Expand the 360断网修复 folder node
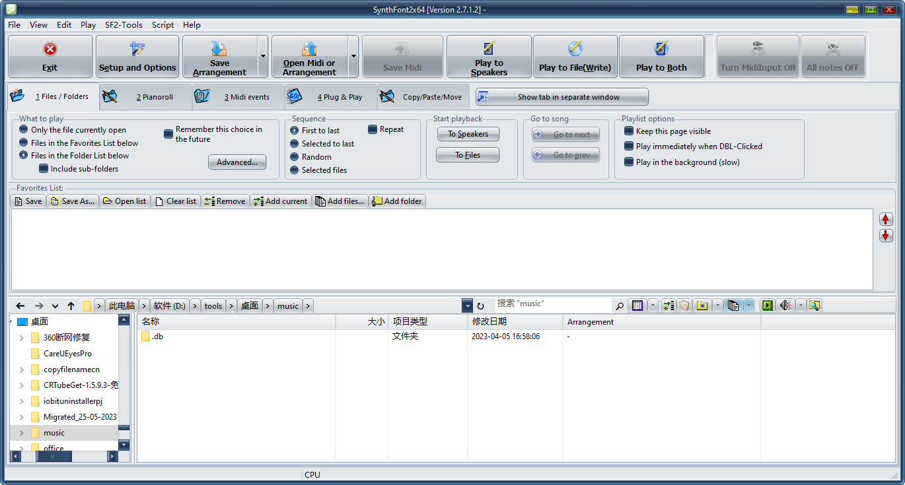The width and height of the screenshot is (905, 485). (21, 338)
